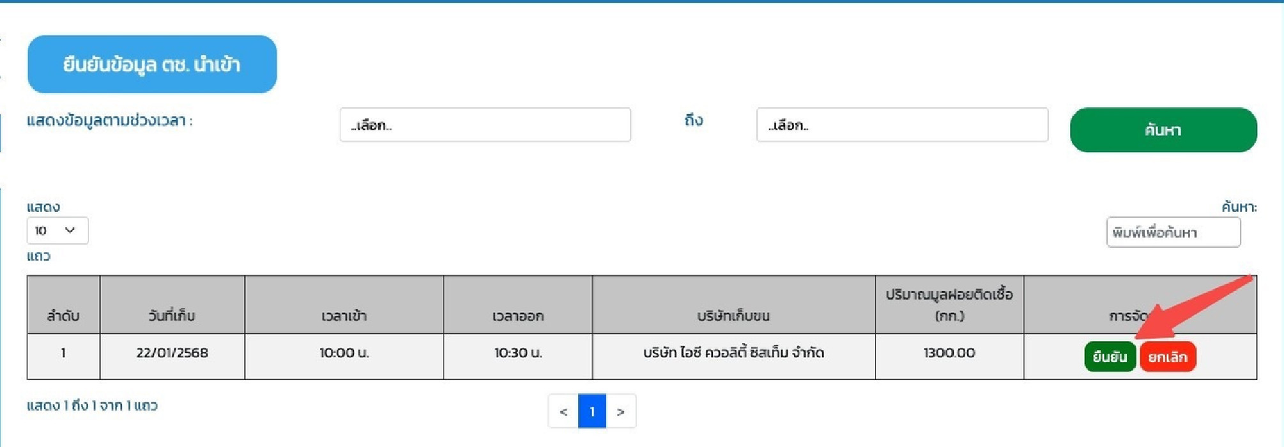Open the start date ..เลือก.. field
1284x447 pixels.
[485, 125]
